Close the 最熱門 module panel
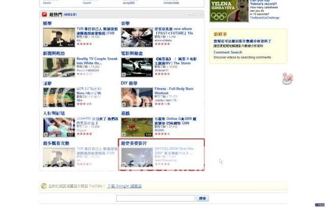The height and width of the screenshot is (224, 326). tap(200, 14)
